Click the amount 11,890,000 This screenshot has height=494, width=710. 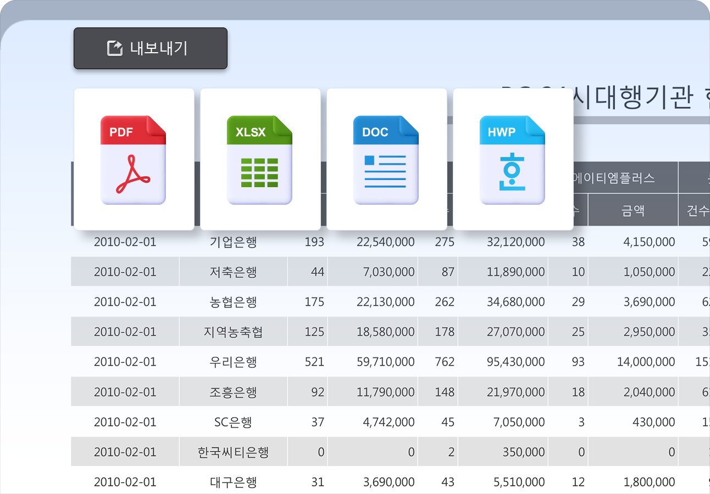516,272
